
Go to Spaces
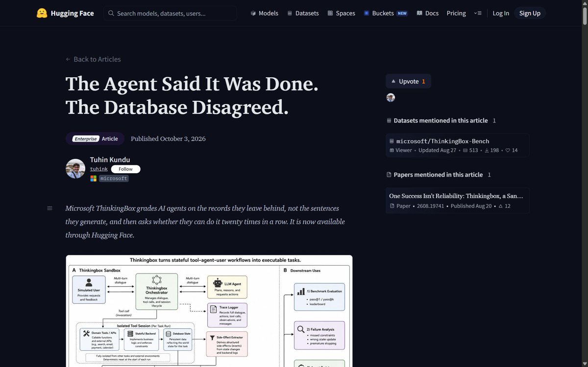tap(341, 13)
